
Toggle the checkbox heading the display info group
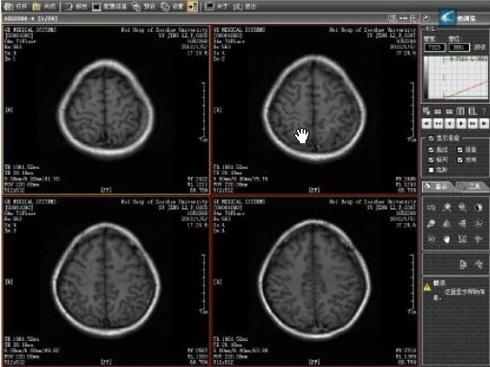(x=431, y=138)
